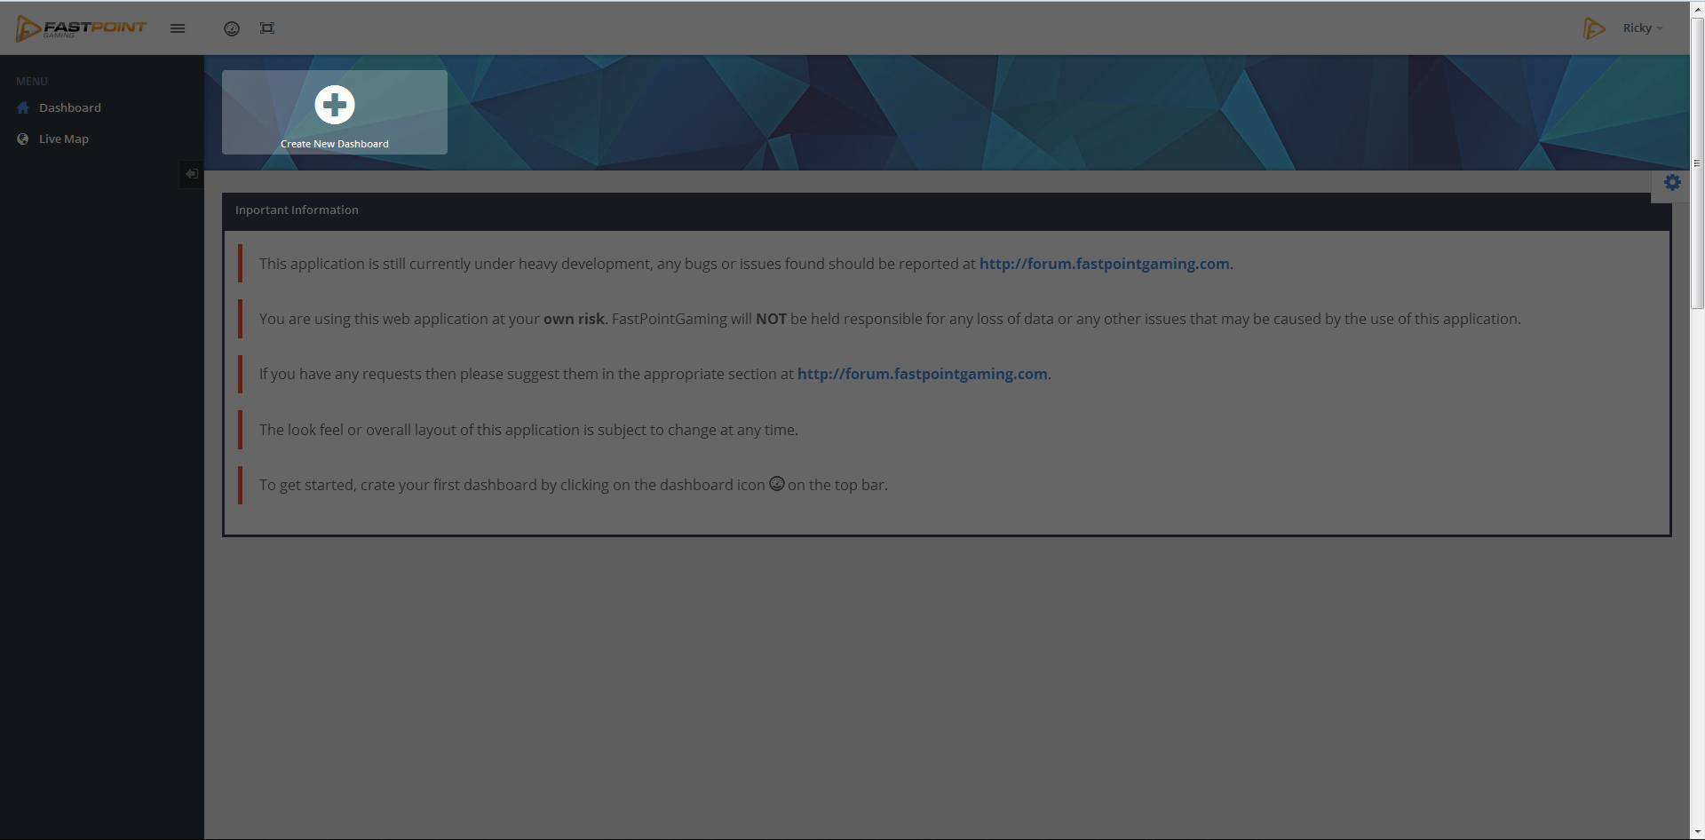
Task: Click the vertical scrollbar thumb
Action: pyautogui.click(x=1697, y=164)
